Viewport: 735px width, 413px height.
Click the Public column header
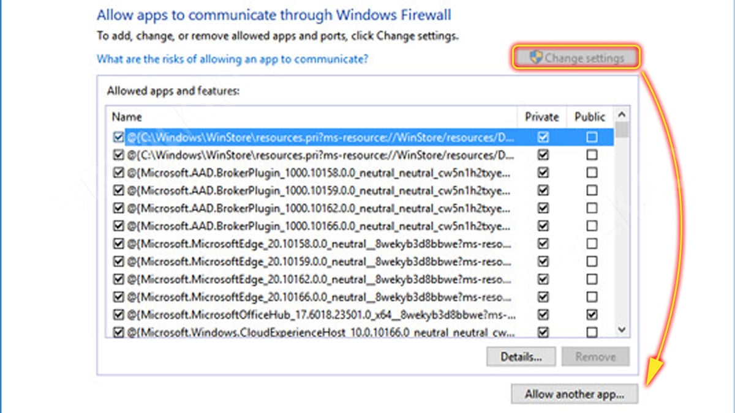pos(590,117)
